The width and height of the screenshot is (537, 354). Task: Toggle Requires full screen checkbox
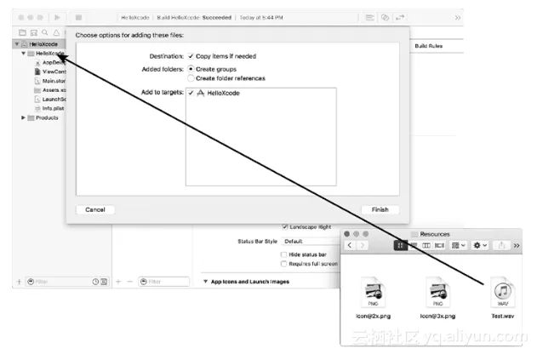[x=283, y=264]
